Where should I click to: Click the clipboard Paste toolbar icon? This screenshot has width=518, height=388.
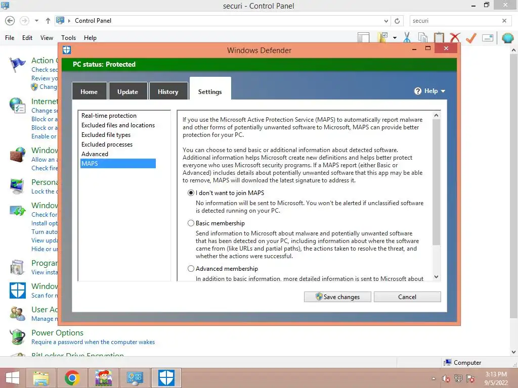click(x=439, y=37)
